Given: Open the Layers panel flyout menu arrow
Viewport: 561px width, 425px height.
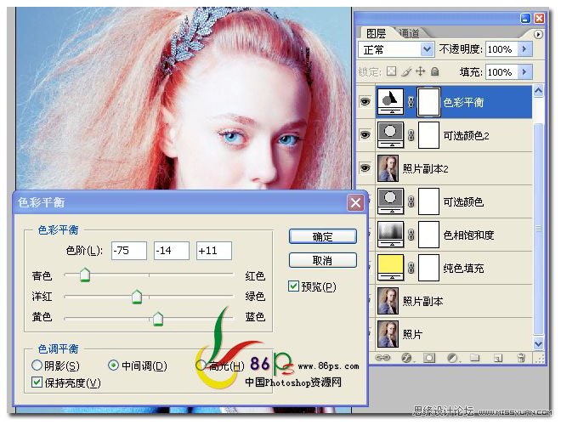Looking at the screenshot, I should click(x=538, y=34).
